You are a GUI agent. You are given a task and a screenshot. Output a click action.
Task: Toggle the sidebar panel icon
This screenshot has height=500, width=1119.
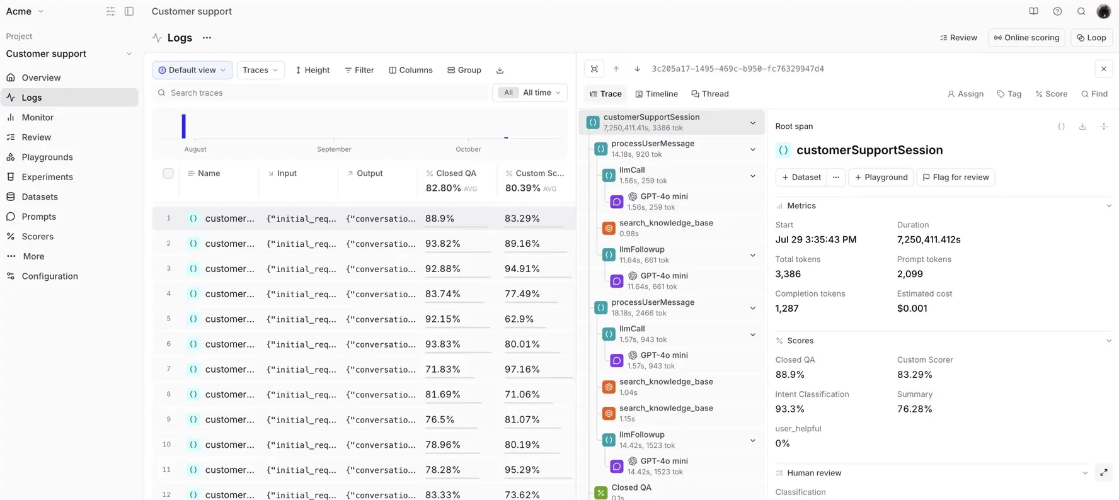click(129, 11)
